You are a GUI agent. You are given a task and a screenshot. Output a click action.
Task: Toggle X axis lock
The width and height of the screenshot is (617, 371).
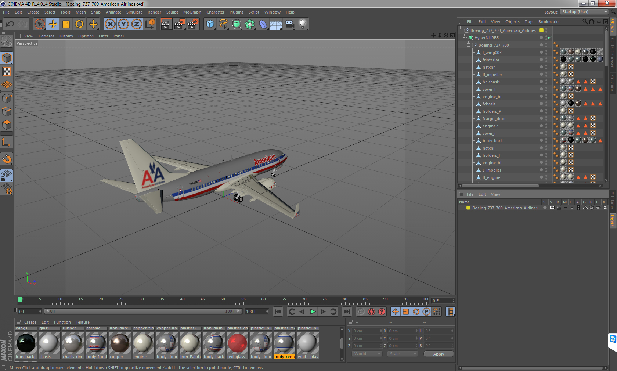coord(110,24)
